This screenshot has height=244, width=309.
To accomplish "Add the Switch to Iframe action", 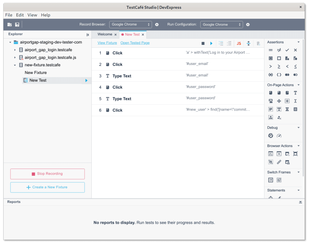I will [x=271, y=180].
